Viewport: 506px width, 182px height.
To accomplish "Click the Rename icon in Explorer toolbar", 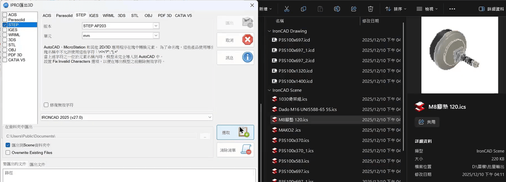I will click(337, 8).
